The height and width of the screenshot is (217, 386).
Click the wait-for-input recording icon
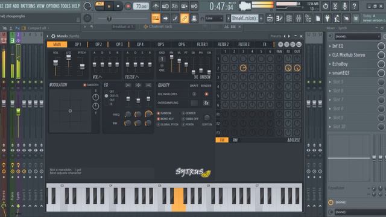tap(165, 6)
